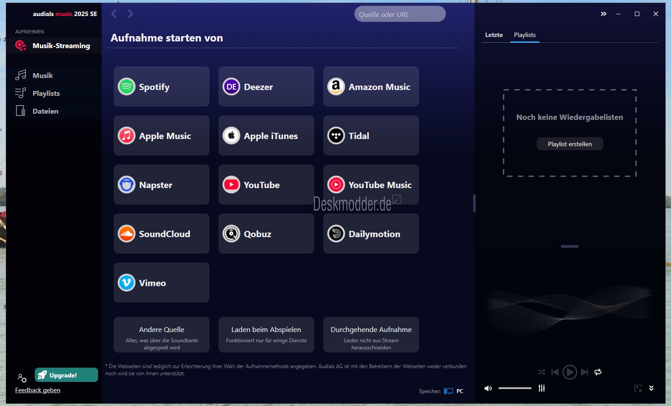Select Durchgehende Aufnahme option

tap(371, 335)
